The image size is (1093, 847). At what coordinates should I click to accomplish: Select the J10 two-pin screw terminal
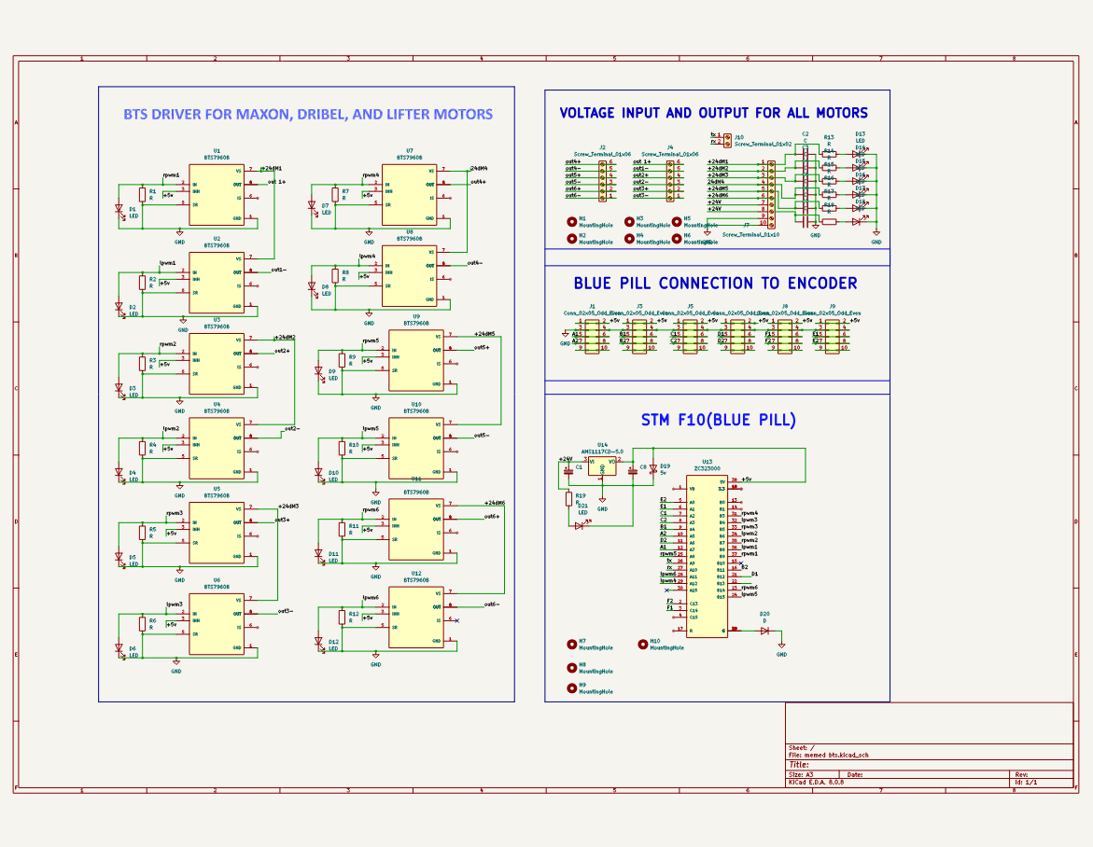[x=727, y=139]
